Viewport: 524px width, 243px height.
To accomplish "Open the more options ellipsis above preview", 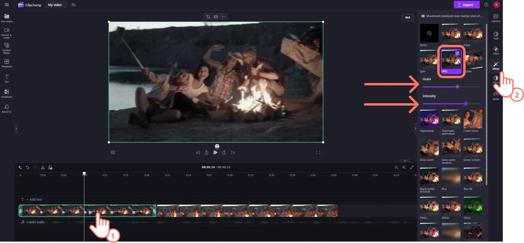I will point(224,17).
